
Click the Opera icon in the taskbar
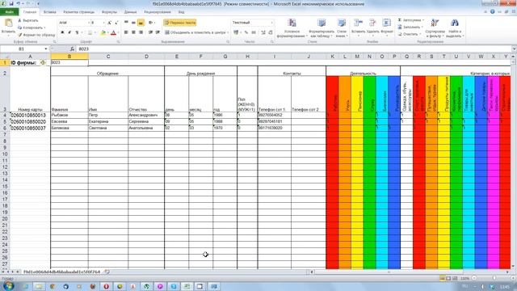tap(106, 286)
